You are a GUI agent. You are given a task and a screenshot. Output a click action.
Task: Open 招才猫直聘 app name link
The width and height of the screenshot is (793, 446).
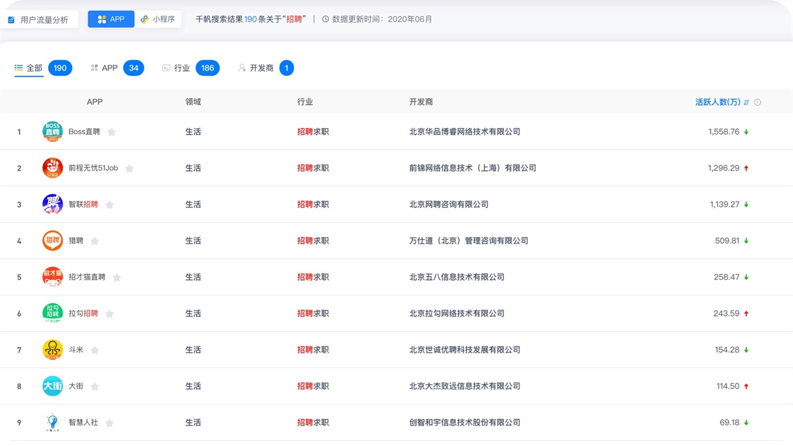pos(87,277)
